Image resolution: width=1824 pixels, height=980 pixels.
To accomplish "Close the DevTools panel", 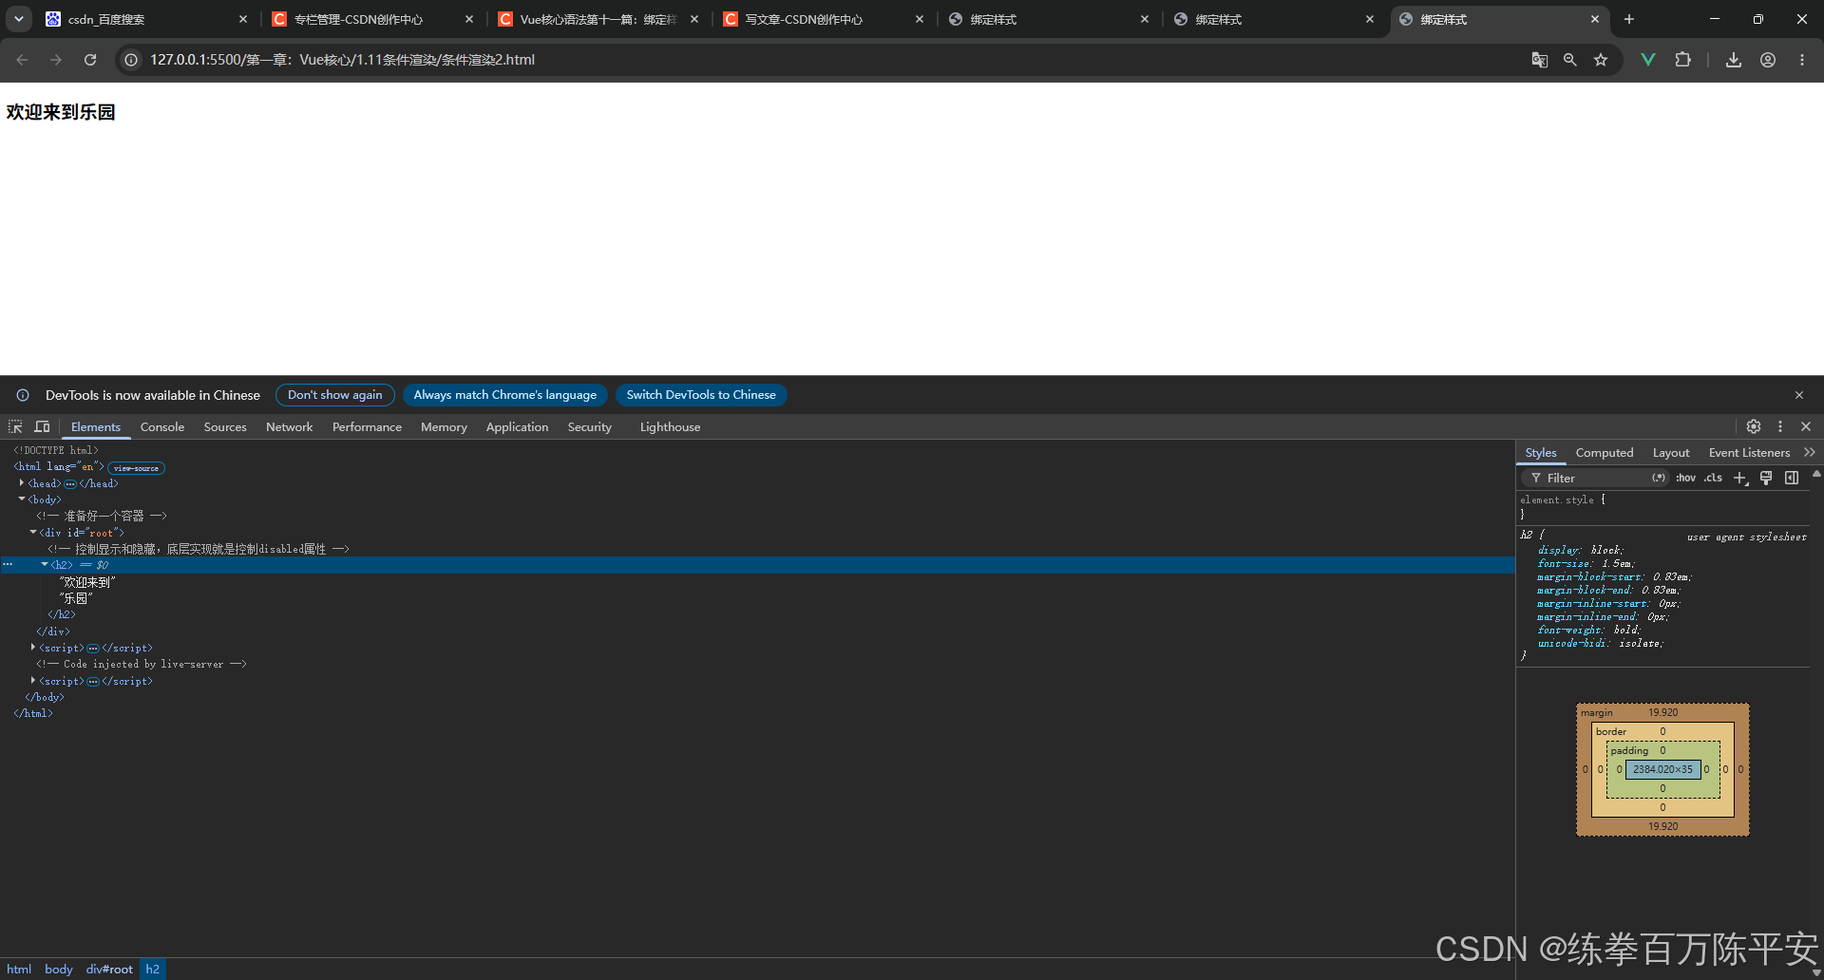I will tap(1806, 427).
